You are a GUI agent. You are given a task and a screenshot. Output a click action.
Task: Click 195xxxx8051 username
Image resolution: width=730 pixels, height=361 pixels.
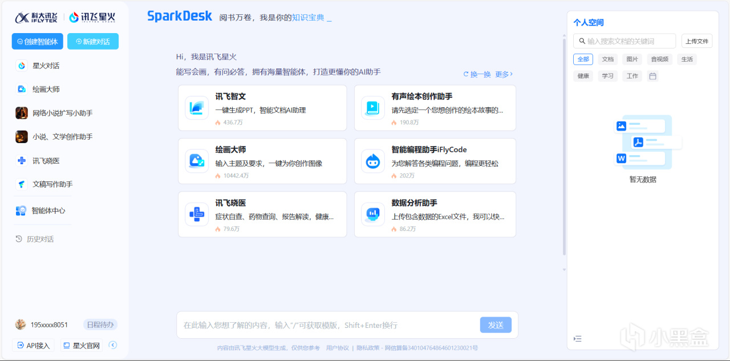49,325
